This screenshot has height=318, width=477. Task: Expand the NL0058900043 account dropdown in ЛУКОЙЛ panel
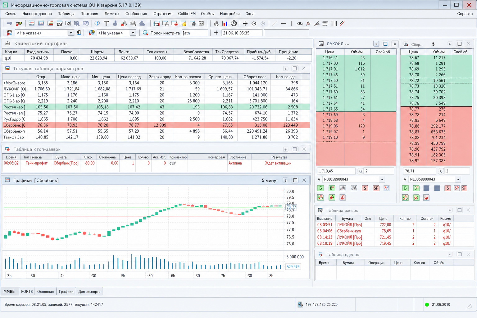point(382,179)
